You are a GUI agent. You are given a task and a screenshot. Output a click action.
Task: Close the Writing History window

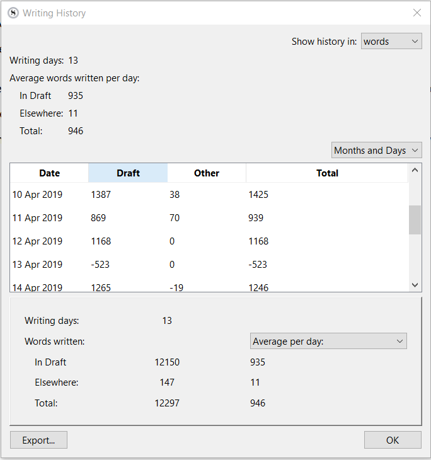pyautogui.click(x=417, y=13)
